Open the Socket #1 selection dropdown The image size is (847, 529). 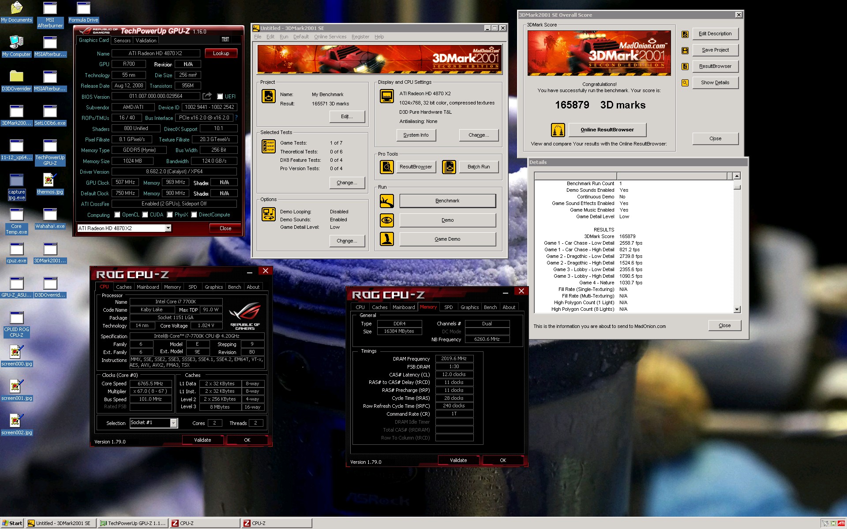pyautogui.click(x=173, y=423)
